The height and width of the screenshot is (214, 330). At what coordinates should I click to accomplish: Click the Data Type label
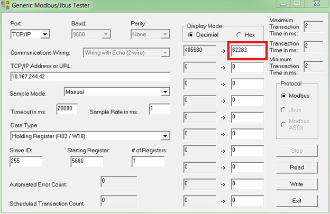(24, 126)
